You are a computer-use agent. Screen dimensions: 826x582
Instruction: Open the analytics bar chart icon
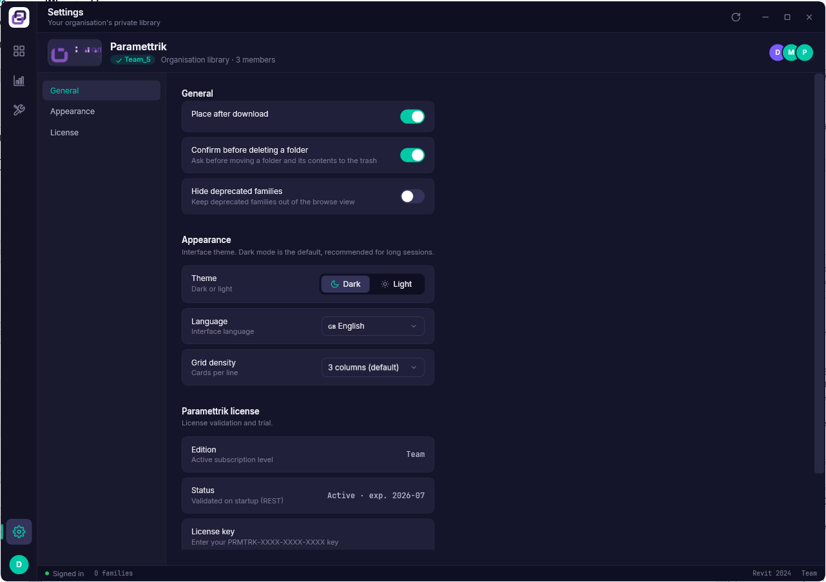coord(19,81)
